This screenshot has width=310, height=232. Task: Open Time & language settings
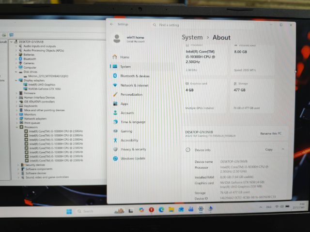[x=133, y=122]
